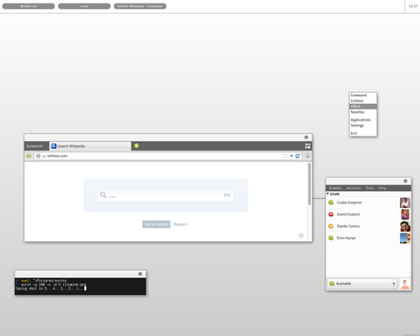This screenshot has width=420, height=336.
Task: Click the site identity globe icon
Action: 38,156
